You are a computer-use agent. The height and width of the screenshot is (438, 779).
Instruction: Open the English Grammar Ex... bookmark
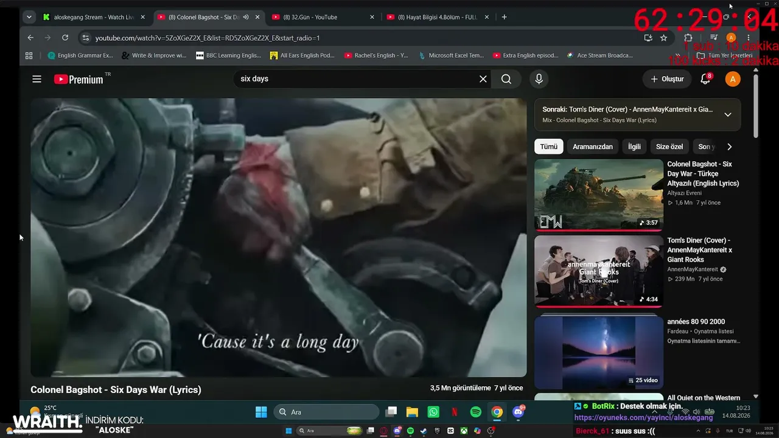point(80,55)
